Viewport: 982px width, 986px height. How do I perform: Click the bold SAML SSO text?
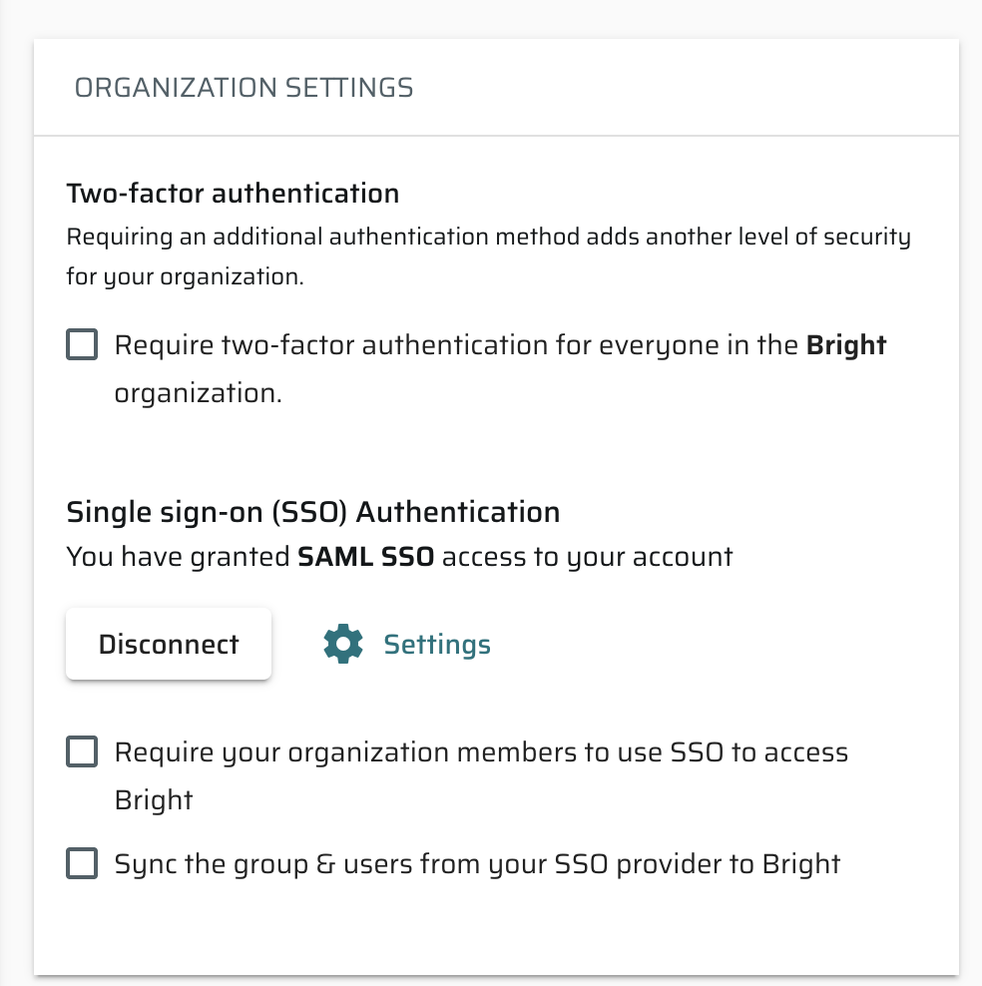tap(366, 557)
